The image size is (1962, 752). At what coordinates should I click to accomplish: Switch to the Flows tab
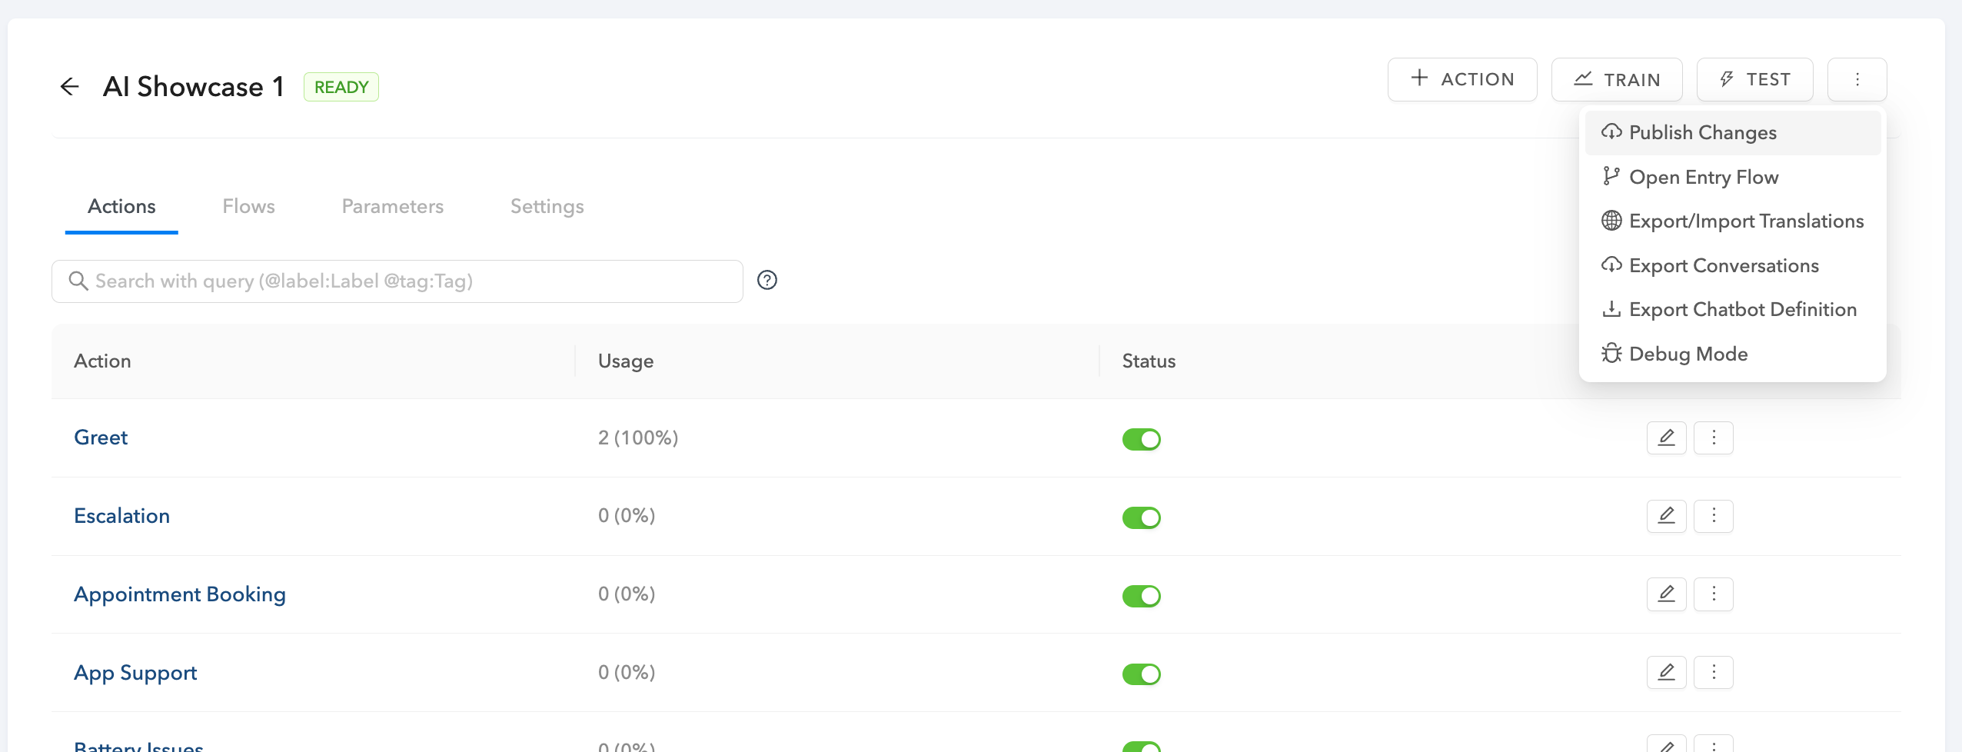coord(248,207)
